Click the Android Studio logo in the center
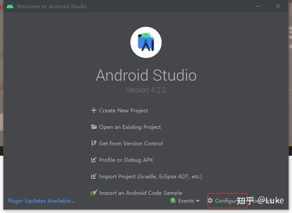292x213 pixels. (x=146, y=43)
